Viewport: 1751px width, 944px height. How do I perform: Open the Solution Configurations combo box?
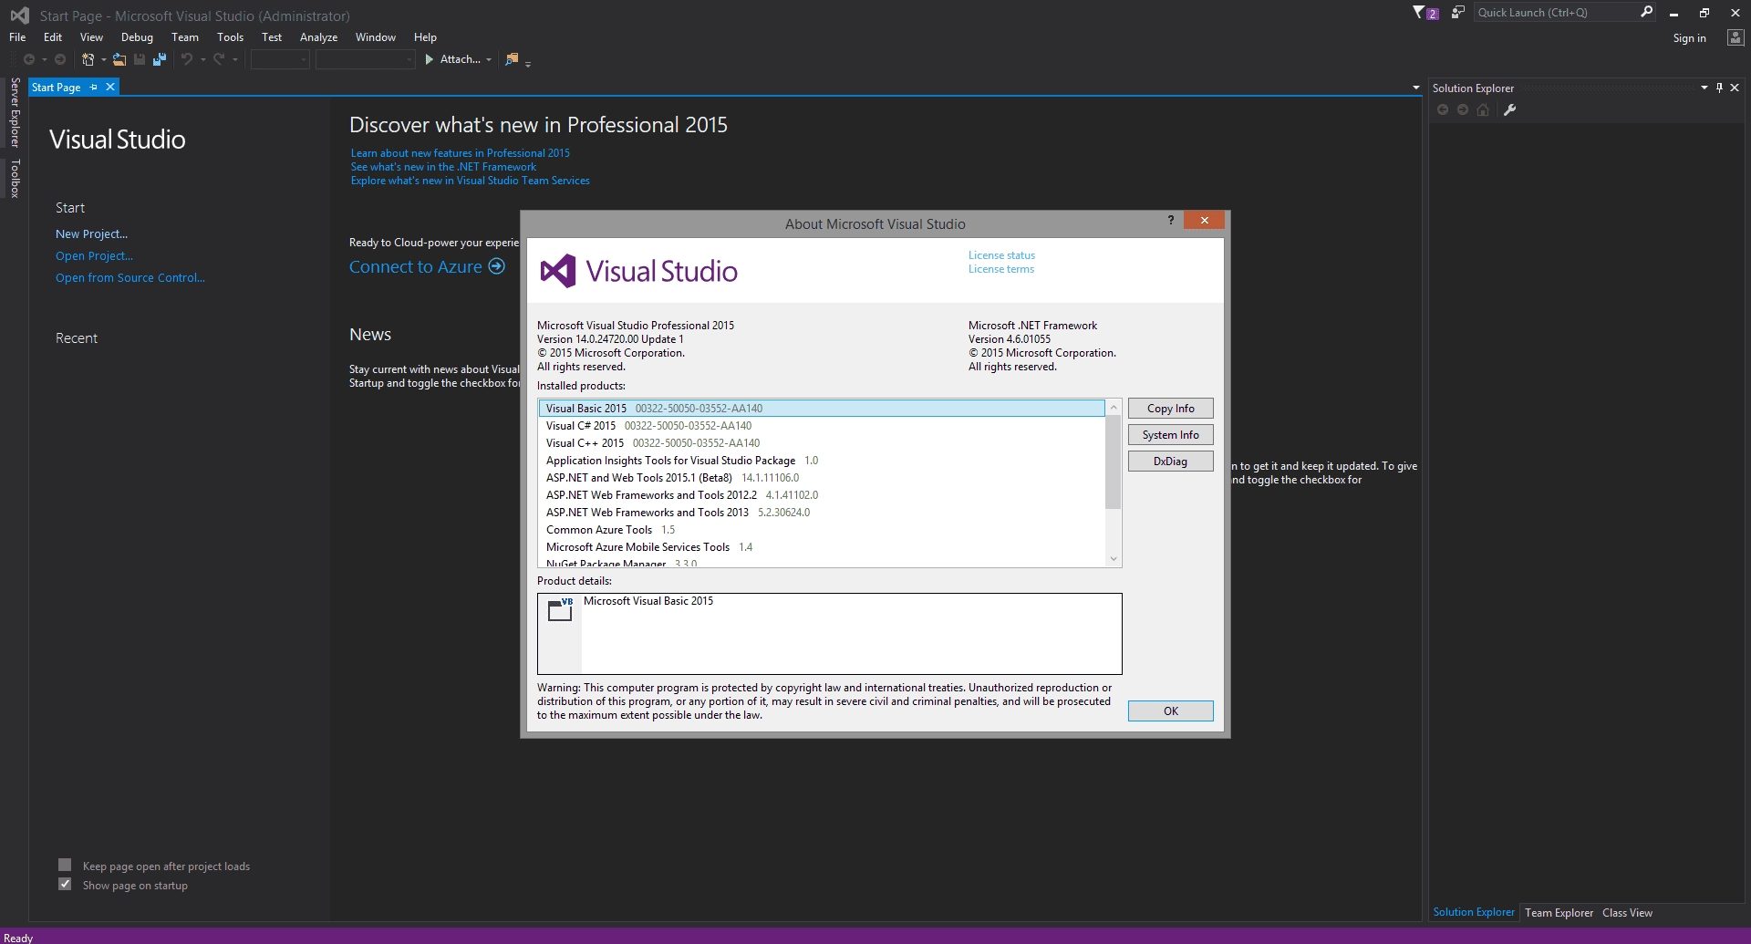[280, 59]
